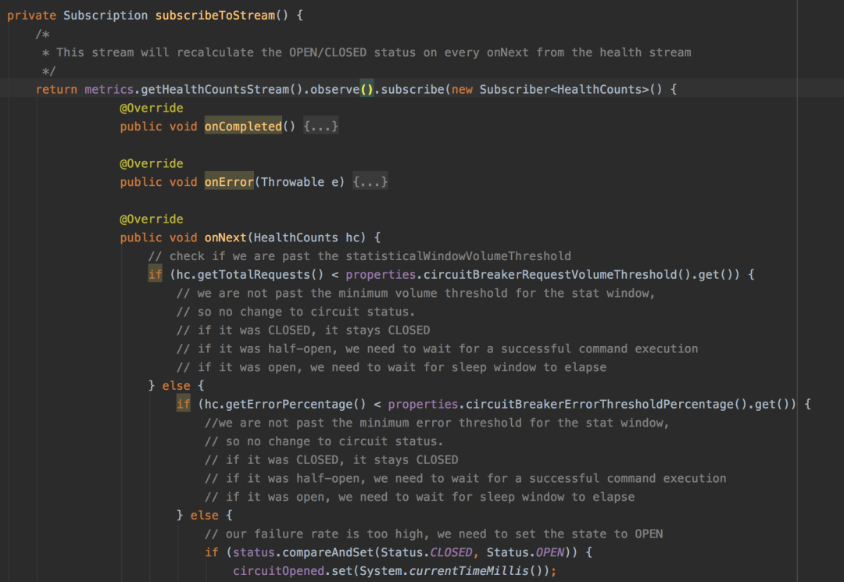Click the 'return' keyword
This screenshot has height=582, width=844.
(56, 89)
